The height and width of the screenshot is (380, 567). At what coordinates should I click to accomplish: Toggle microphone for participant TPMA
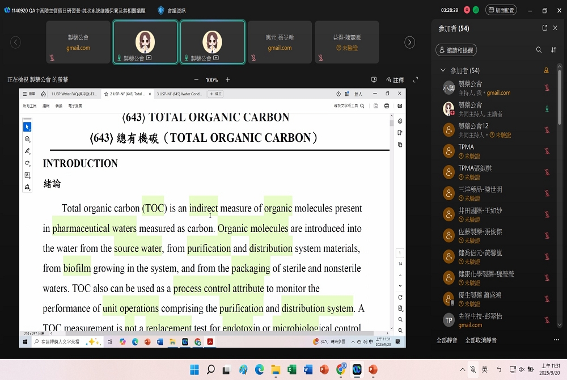point(547,151)
